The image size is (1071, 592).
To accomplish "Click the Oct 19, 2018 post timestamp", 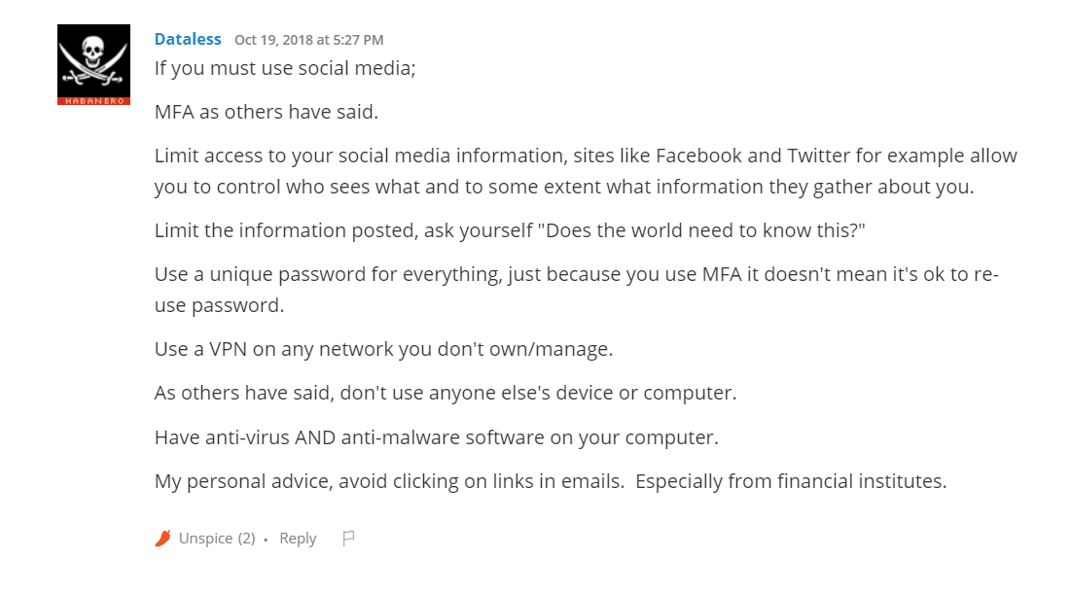I will [x=308, y=40].
